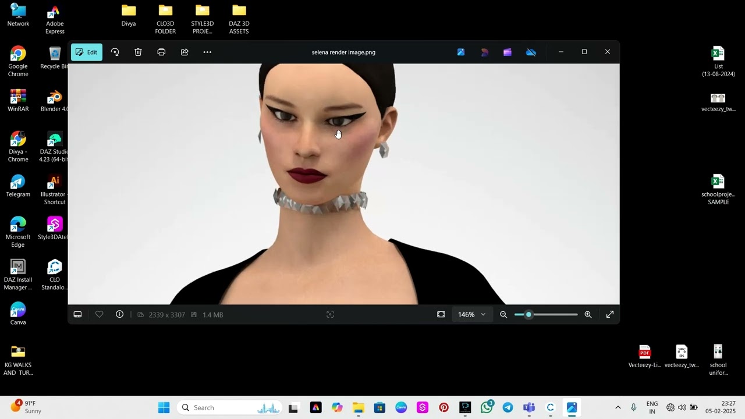745x419 pixels.
Task: Select the Divya - Chrome desktop shortcut
Action: 18,147
